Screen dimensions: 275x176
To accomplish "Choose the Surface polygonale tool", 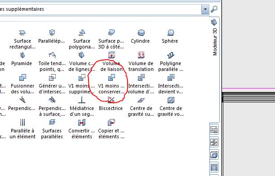I will coord(82,39).
